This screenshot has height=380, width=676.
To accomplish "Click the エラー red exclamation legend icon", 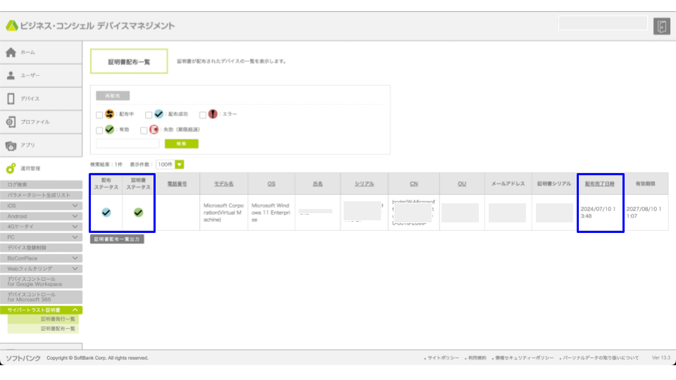I will [x=213, y=114].
